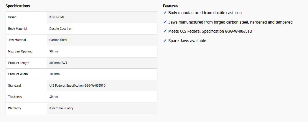Click the Features heading
This screenshot has width=308, height=122.
pos(170,6)
